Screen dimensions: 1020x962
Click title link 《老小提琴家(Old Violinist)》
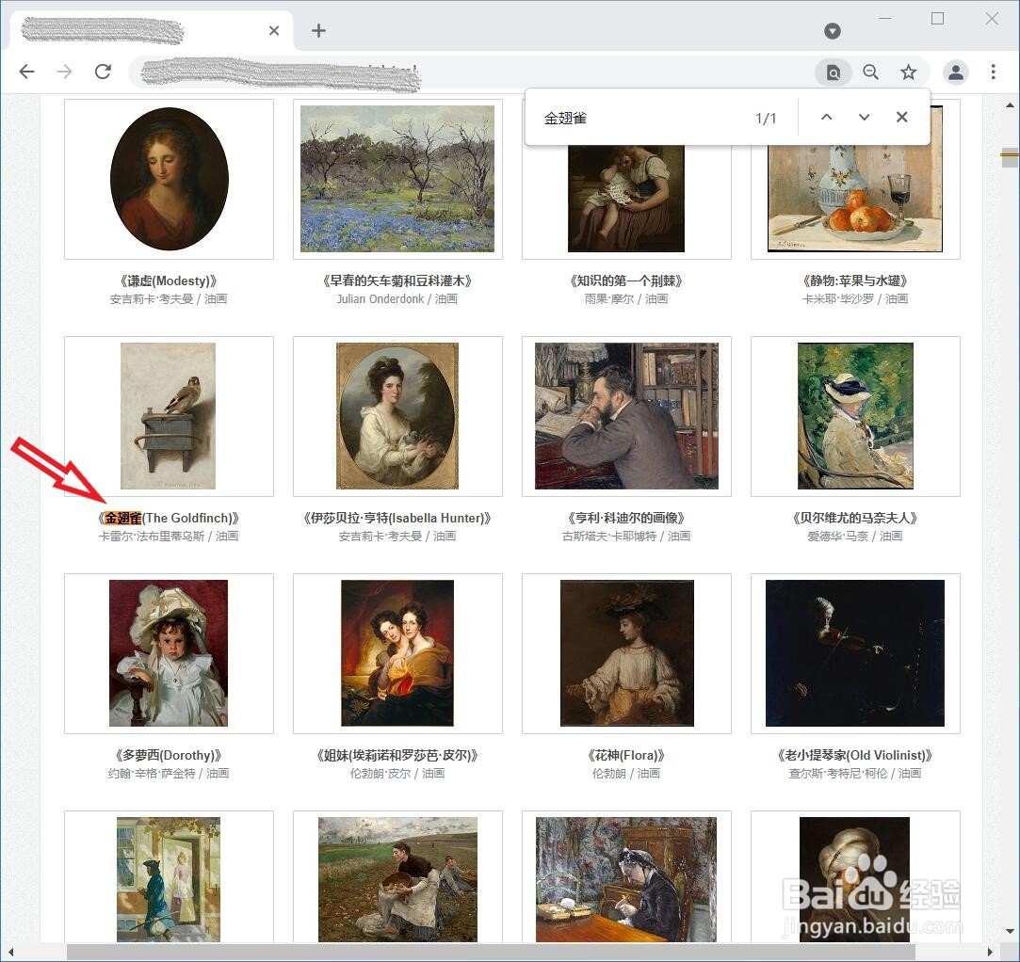[855, 755]
